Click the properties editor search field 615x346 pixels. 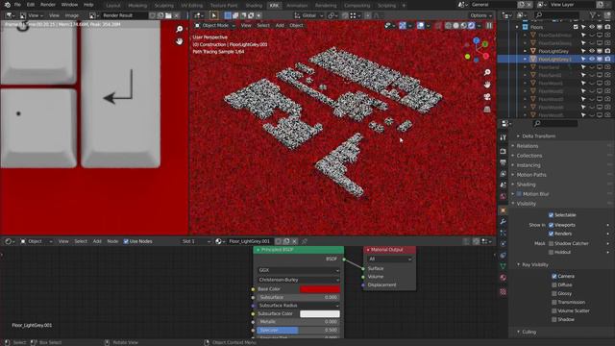[x=555, y=124]
